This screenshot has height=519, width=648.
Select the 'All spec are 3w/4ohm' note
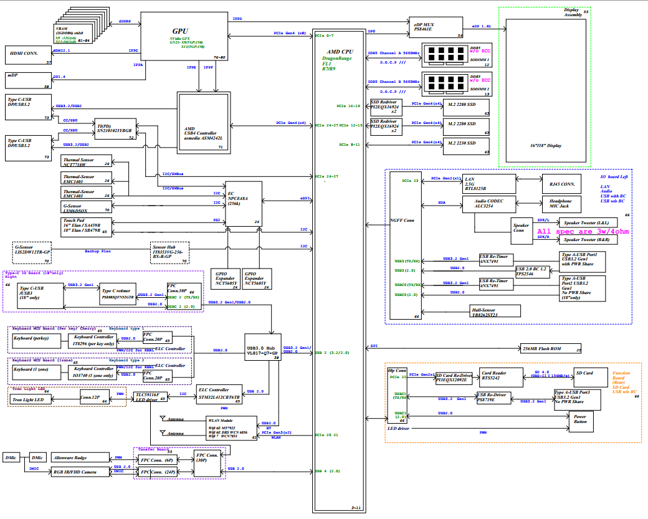click(583, 231)
